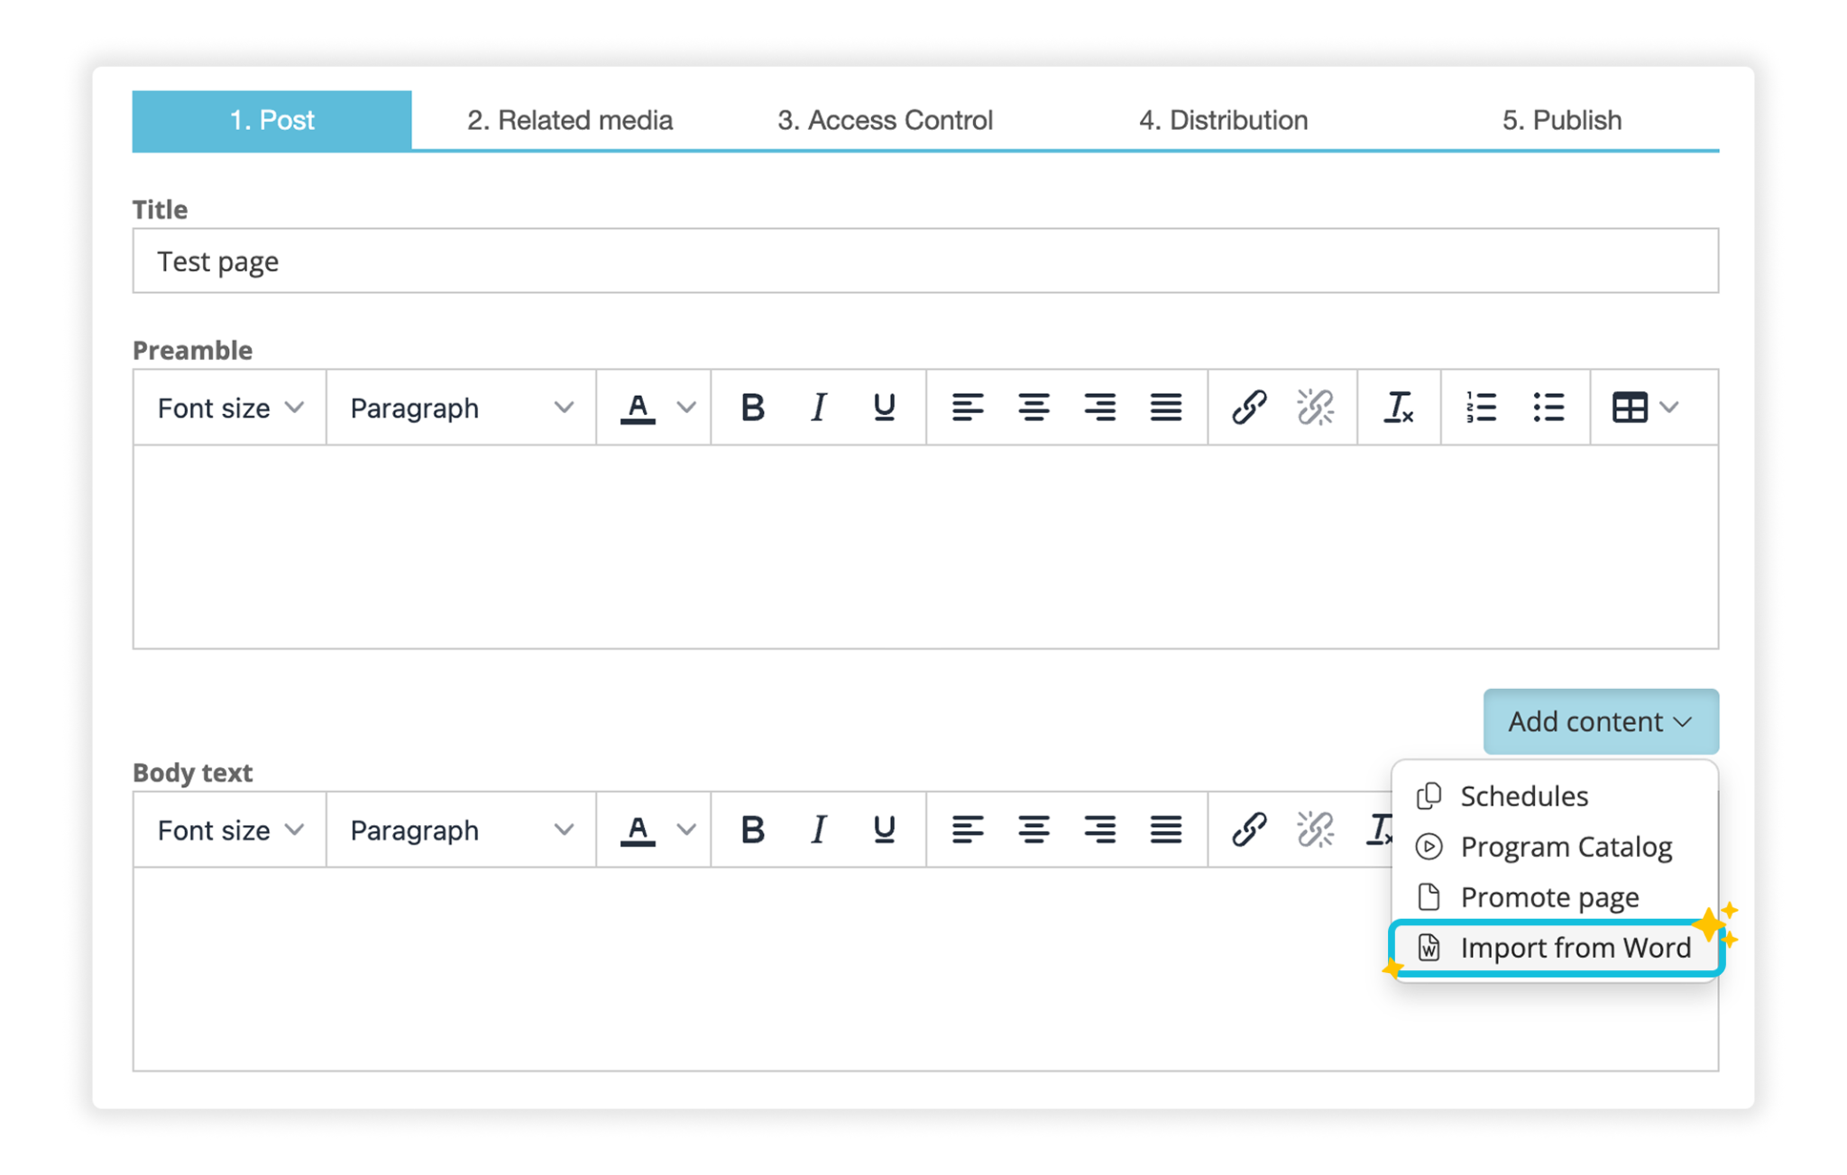
Task: Click unlink icon in Body text toolbar
Action: click(x=1315, y=830)
